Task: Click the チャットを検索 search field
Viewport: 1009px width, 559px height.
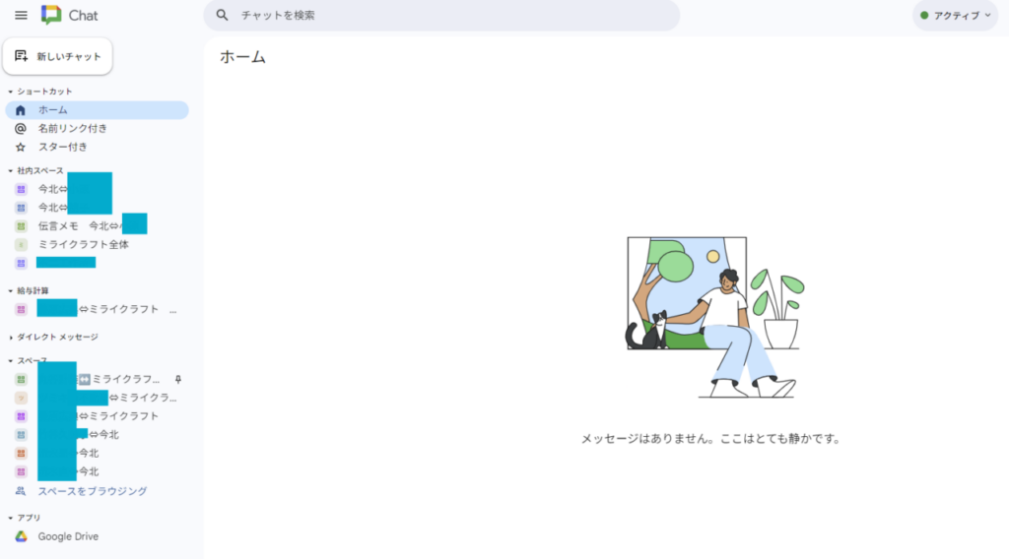Action: [x=443, y=16]
